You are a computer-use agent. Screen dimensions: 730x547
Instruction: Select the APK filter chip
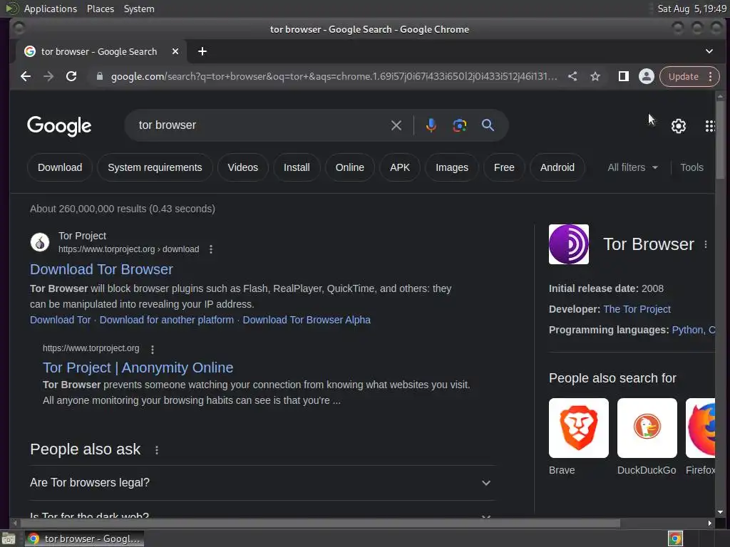click(400, 167)
